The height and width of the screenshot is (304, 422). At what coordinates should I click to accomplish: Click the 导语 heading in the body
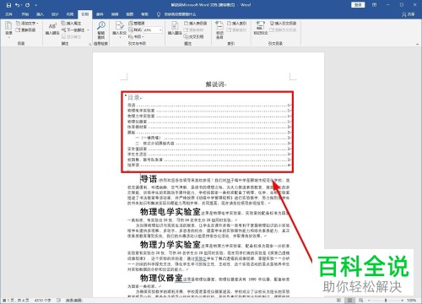[149, 178]
